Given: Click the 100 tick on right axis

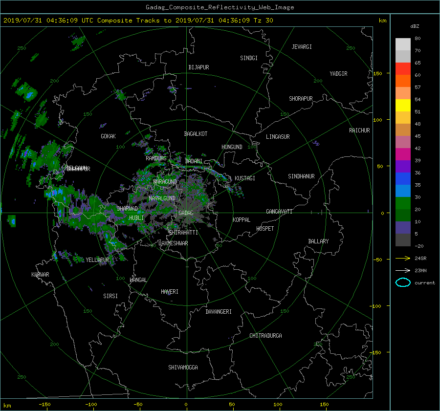Looking at the screenshot, I should click(377, 120).
